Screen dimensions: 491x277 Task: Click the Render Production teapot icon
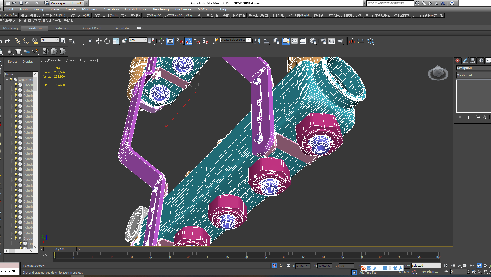click(340, 41)
